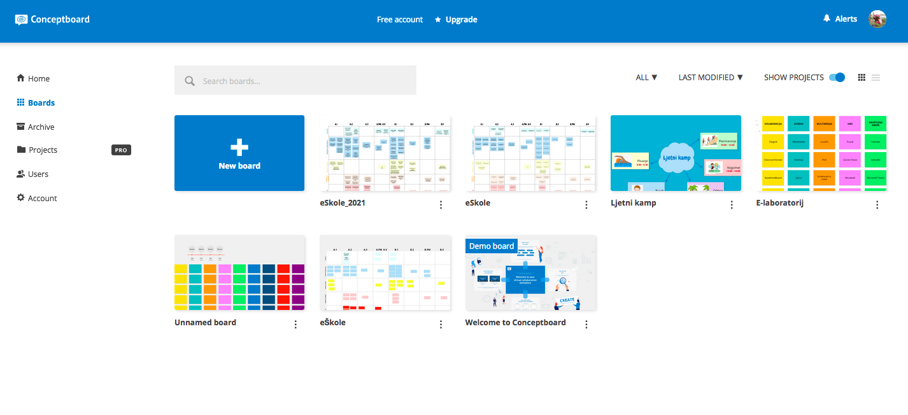
Task: Open options menu for E-laboratorij board
Action: pyautogui.click(x=877, y=204)
